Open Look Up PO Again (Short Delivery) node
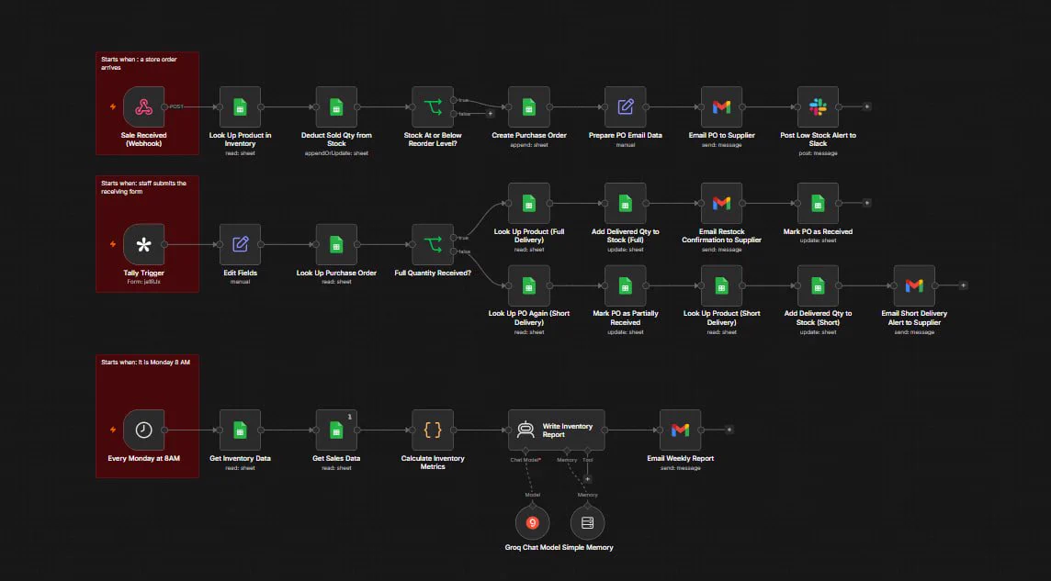Viewport: 1051px width, 581px height. [x=529, y=285]
